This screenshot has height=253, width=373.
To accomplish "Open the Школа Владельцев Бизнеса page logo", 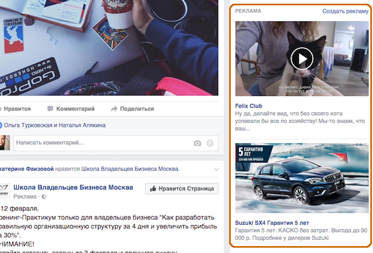I will point(3,191).
